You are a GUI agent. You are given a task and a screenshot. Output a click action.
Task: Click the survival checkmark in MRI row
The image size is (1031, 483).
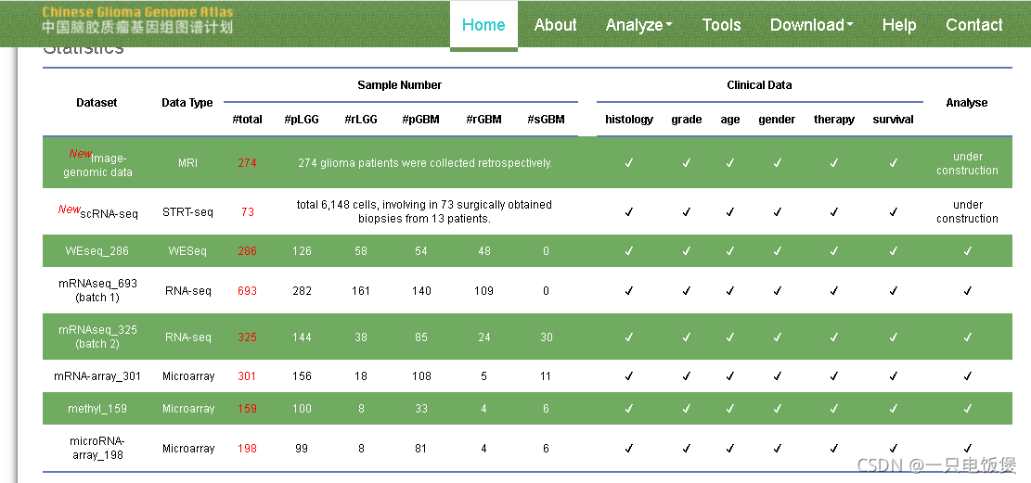893,163
